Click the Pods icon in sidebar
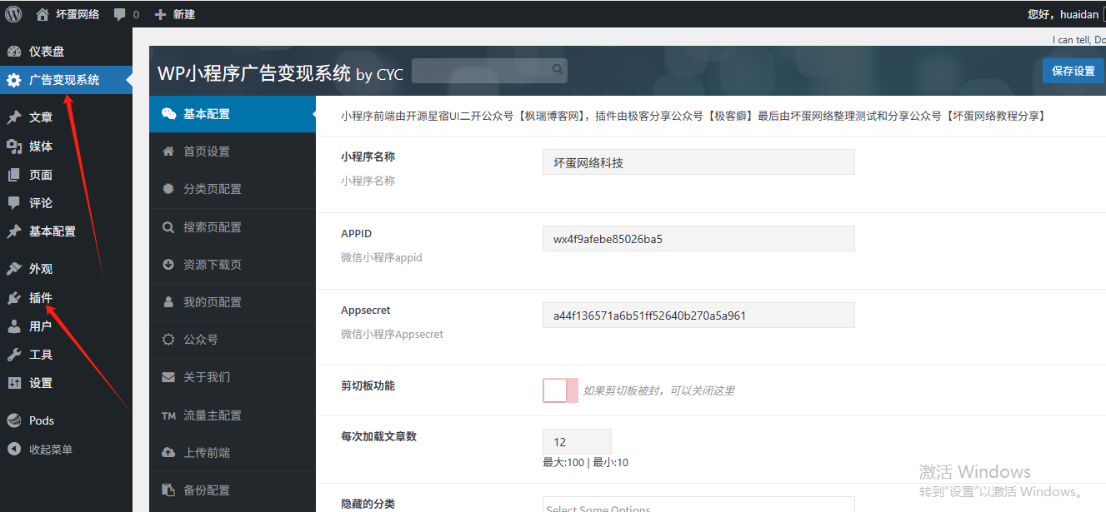 [x=13, y=420]
